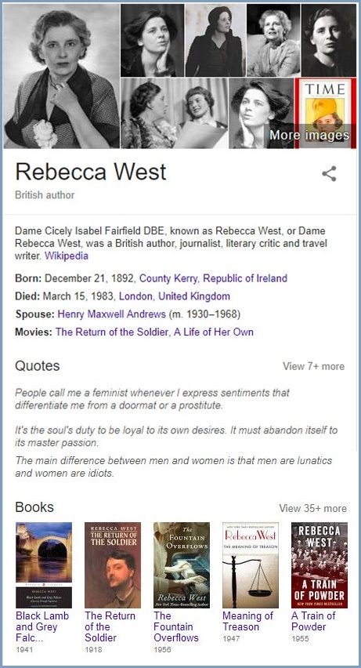This screenshot has width=361, height=668.
Task: Follow the Wikipedia link in the description
Action: [x=67, y=256]
